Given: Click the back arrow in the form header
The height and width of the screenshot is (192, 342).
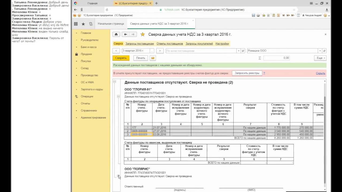Looking at the screenshot, I should [x=125, y=34].
